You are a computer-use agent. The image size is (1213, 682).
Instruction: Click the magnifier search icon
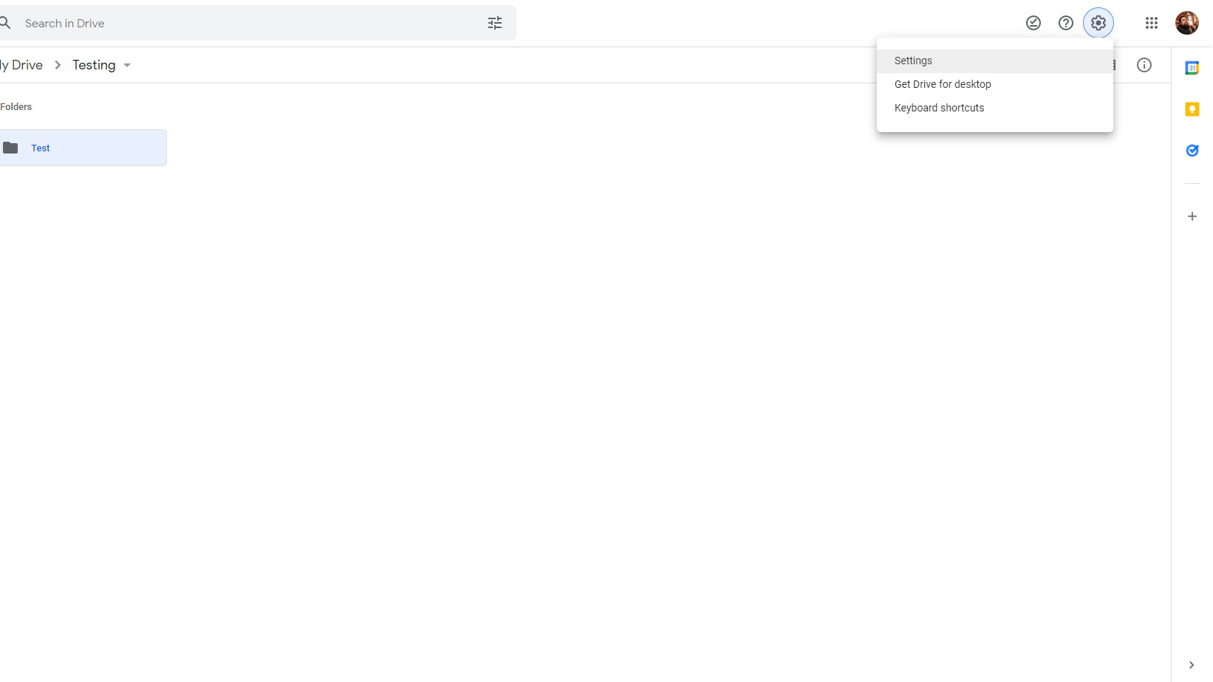5,23
